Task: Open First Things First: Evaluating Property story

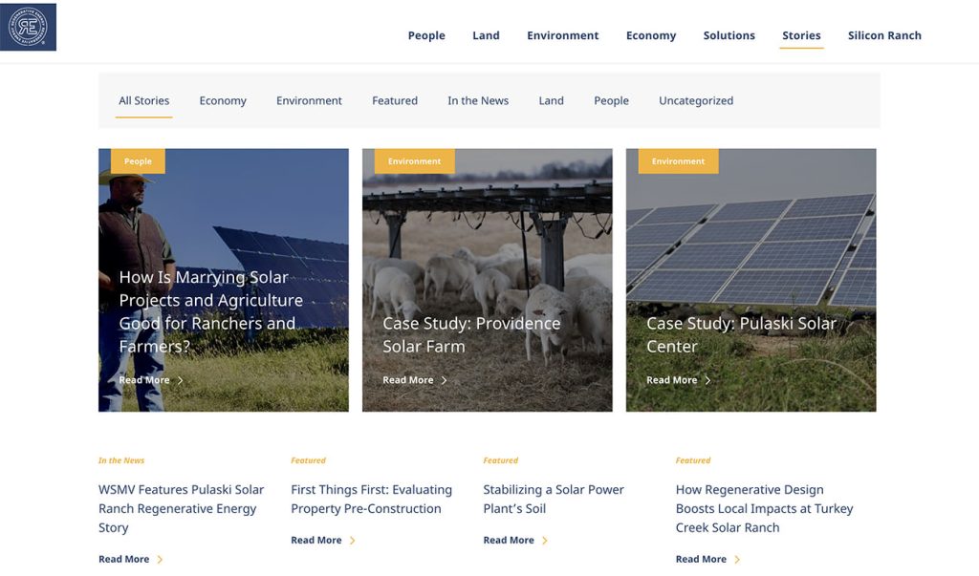Action: coord(372,500)
